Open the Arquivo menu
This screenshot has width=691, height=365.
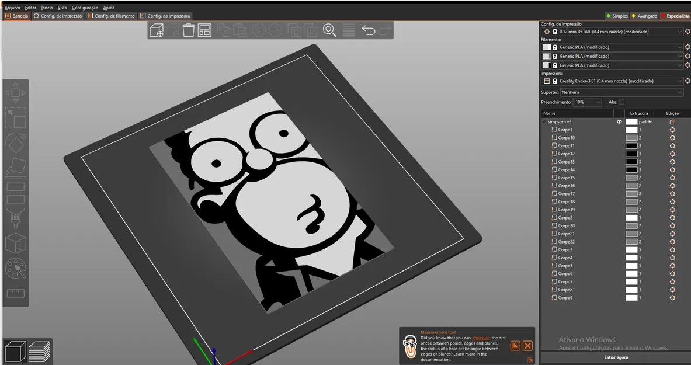pyautogui.click(x=12, y=8)
